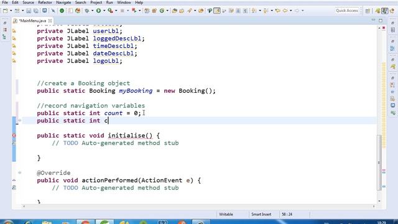Open the Navigate menu
This screenshot has height=224, width=398.
pos(63,2)
